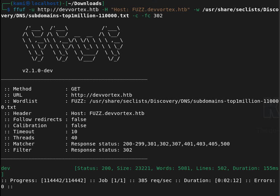Click the Calibration false value
280x196 pixels.
click(x=79, y=125)
